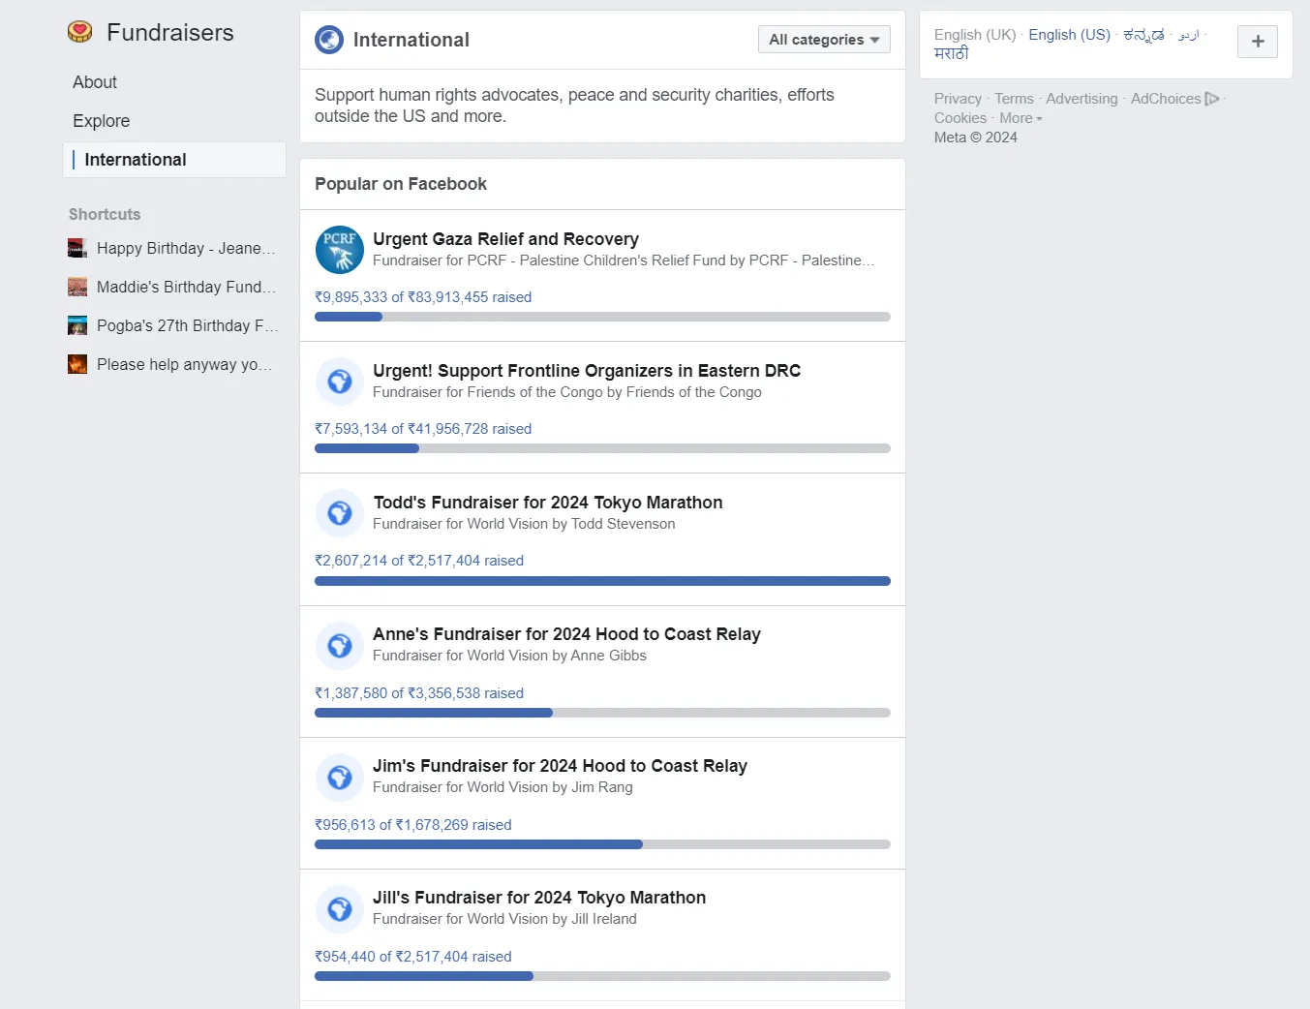Open Please help anyway shortcut link
The height and width of the screenshot is (1009, 1310).
click(184, 364)
